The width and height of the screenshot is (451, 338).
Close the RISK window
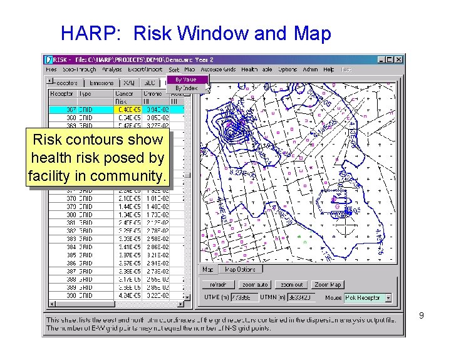[x=398, y=60]
